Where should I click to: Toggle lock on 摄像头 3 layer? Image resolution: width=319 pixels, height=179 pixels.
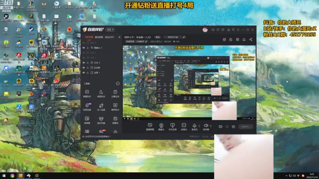click(x=88, y=48)
